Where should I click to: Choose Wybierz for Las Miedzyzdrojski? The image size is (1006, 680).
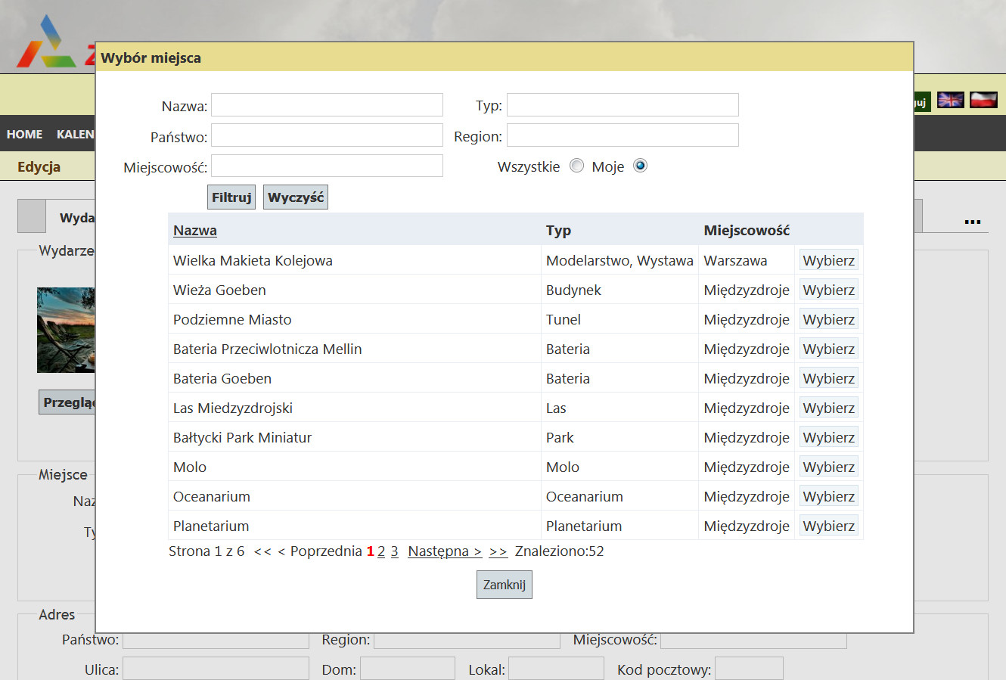[x=829, y=408]
